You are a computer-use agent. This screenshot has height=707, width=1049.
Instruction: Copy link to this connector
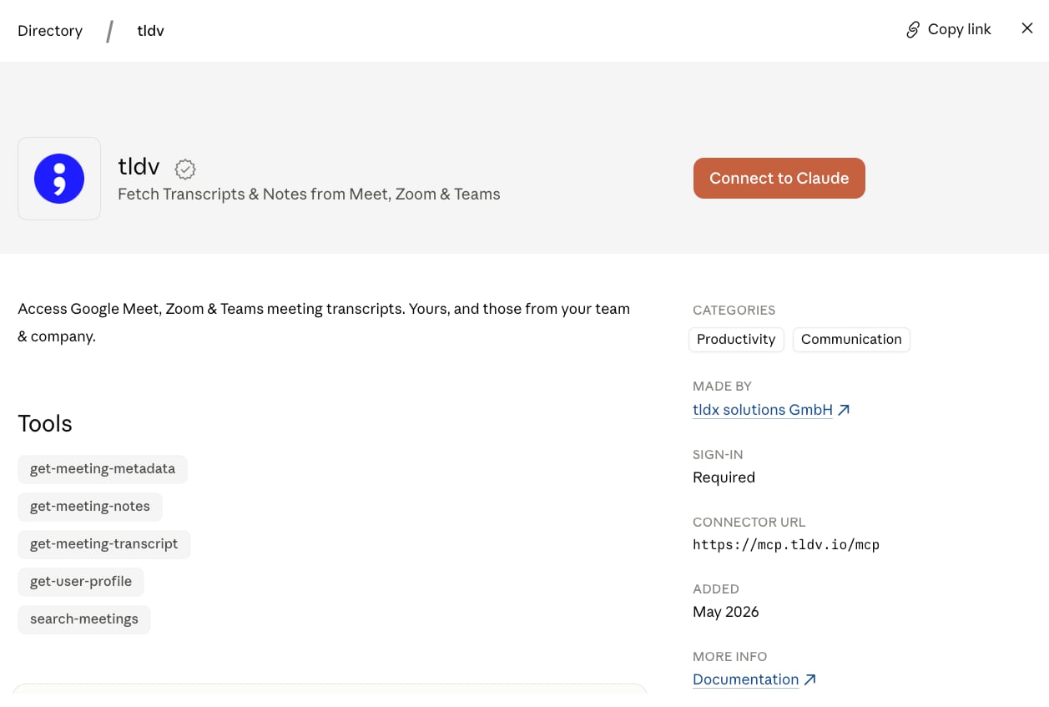tap(949, 30)
